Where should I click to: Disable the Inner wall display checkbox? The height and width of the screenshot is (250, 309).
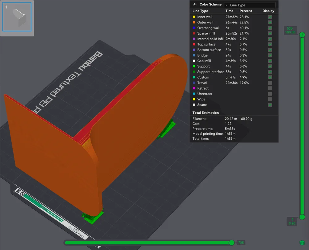coord(270,17)
